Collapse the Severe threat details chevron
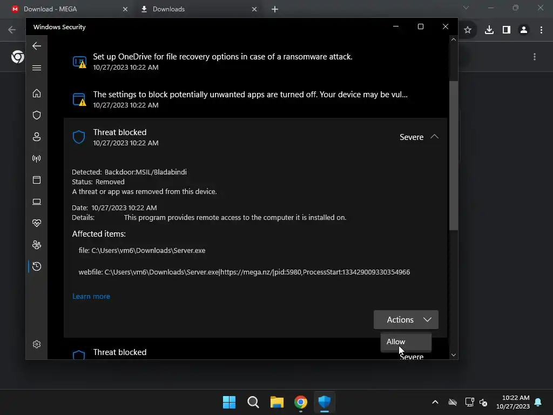 [435, 137]
